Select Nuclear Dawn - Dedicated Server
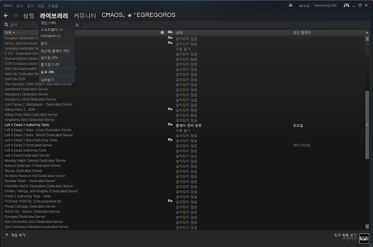 [30, 181]
